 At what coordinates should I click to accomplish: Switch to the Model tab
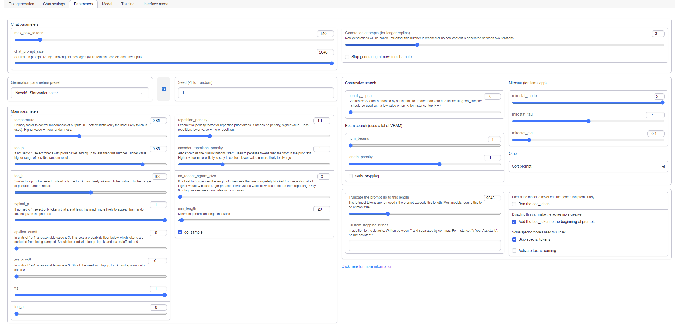(x=107, y=4)
